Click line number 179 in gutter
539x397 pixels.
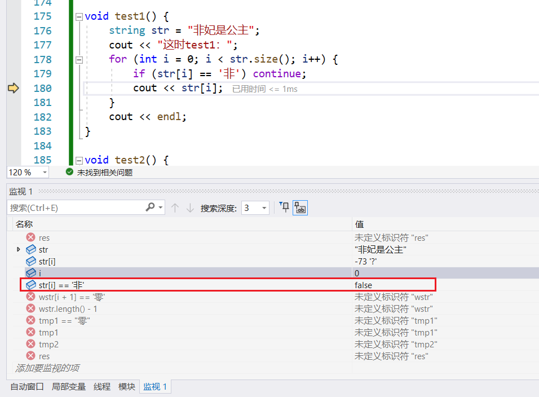(x=43, y=73)
